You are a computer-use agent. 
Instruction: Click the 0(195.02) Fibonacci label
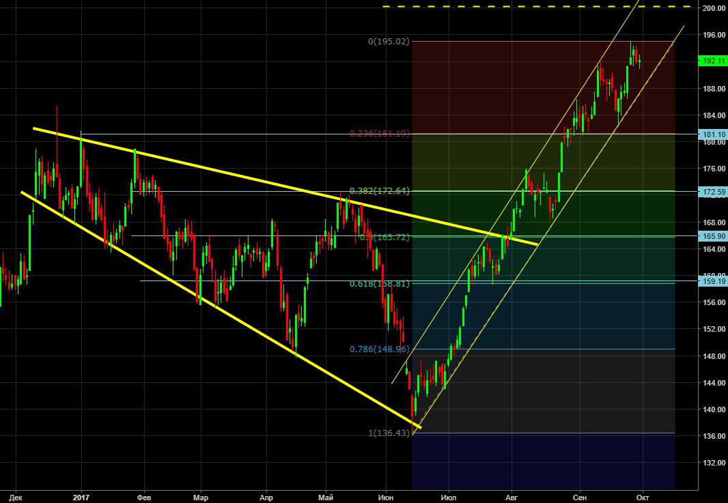click(389, 42)
